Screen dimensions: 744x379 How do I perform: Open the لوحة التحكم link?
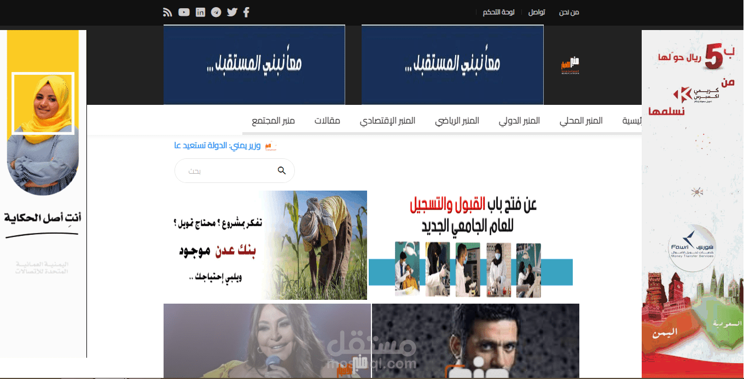(498, 12)
